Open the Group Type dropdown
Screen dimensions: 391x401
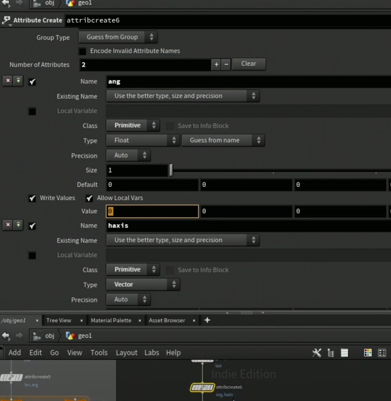coord(118,37)
